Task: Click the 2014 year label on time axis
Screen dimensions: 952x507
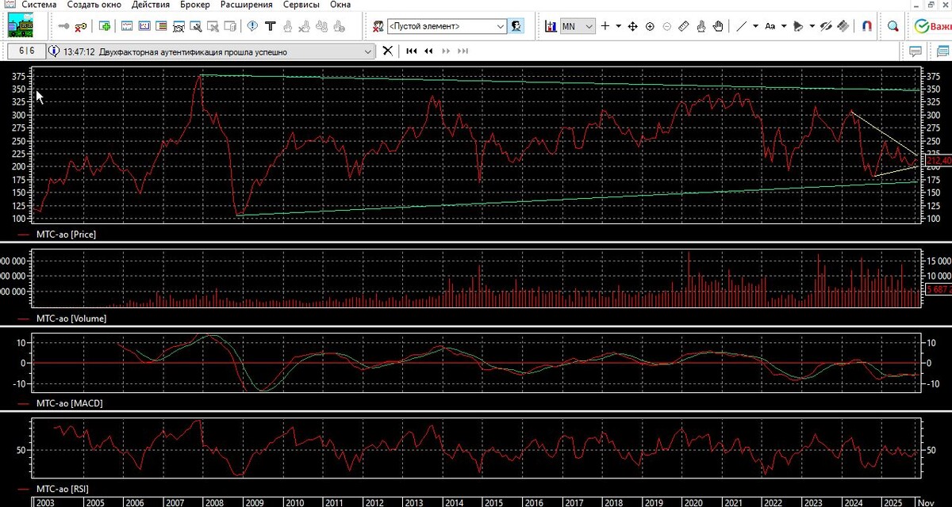Action: tap(455, 502)
